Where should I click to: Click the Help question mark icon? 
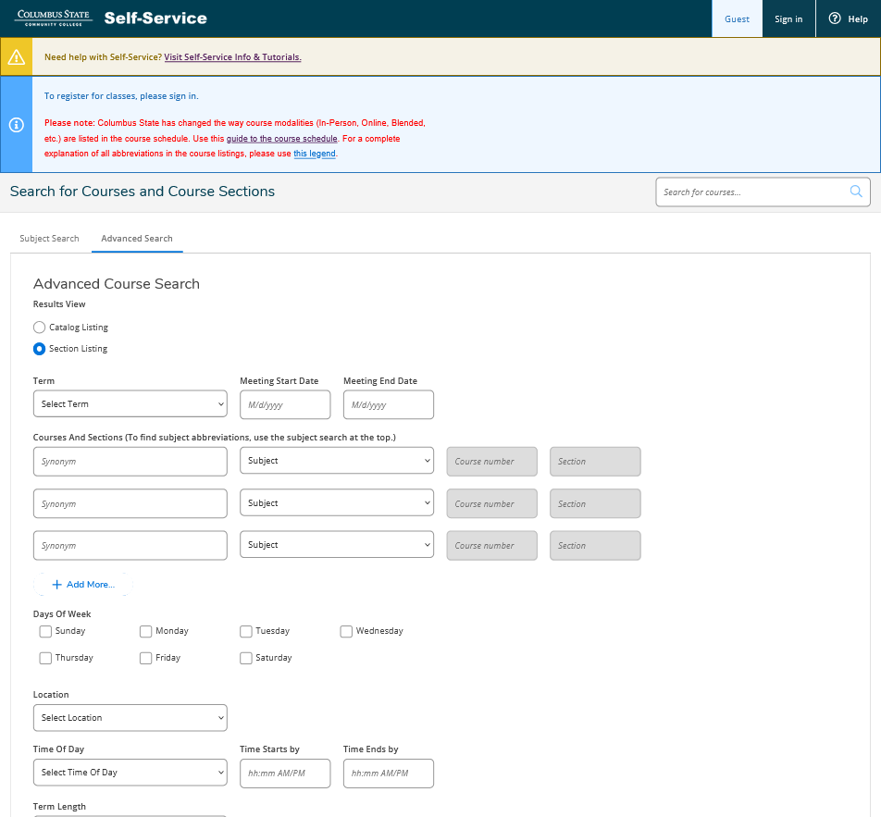point(835,19)
